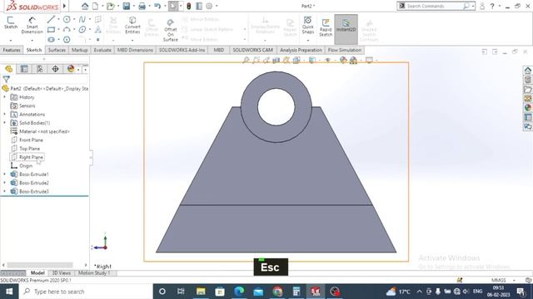Screen dimensions: 533x299
Task: Click the Search Commands input field
Action: pos(434,6)
